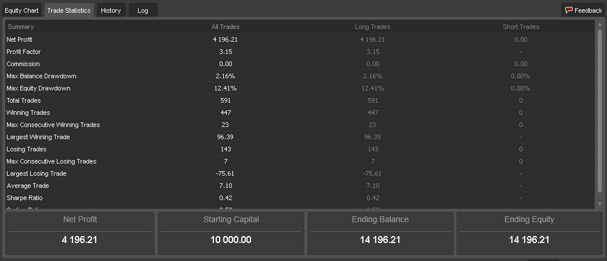Screen dimensions: 607x261
Task: Click the Long Trades column header
Action: 372,27
